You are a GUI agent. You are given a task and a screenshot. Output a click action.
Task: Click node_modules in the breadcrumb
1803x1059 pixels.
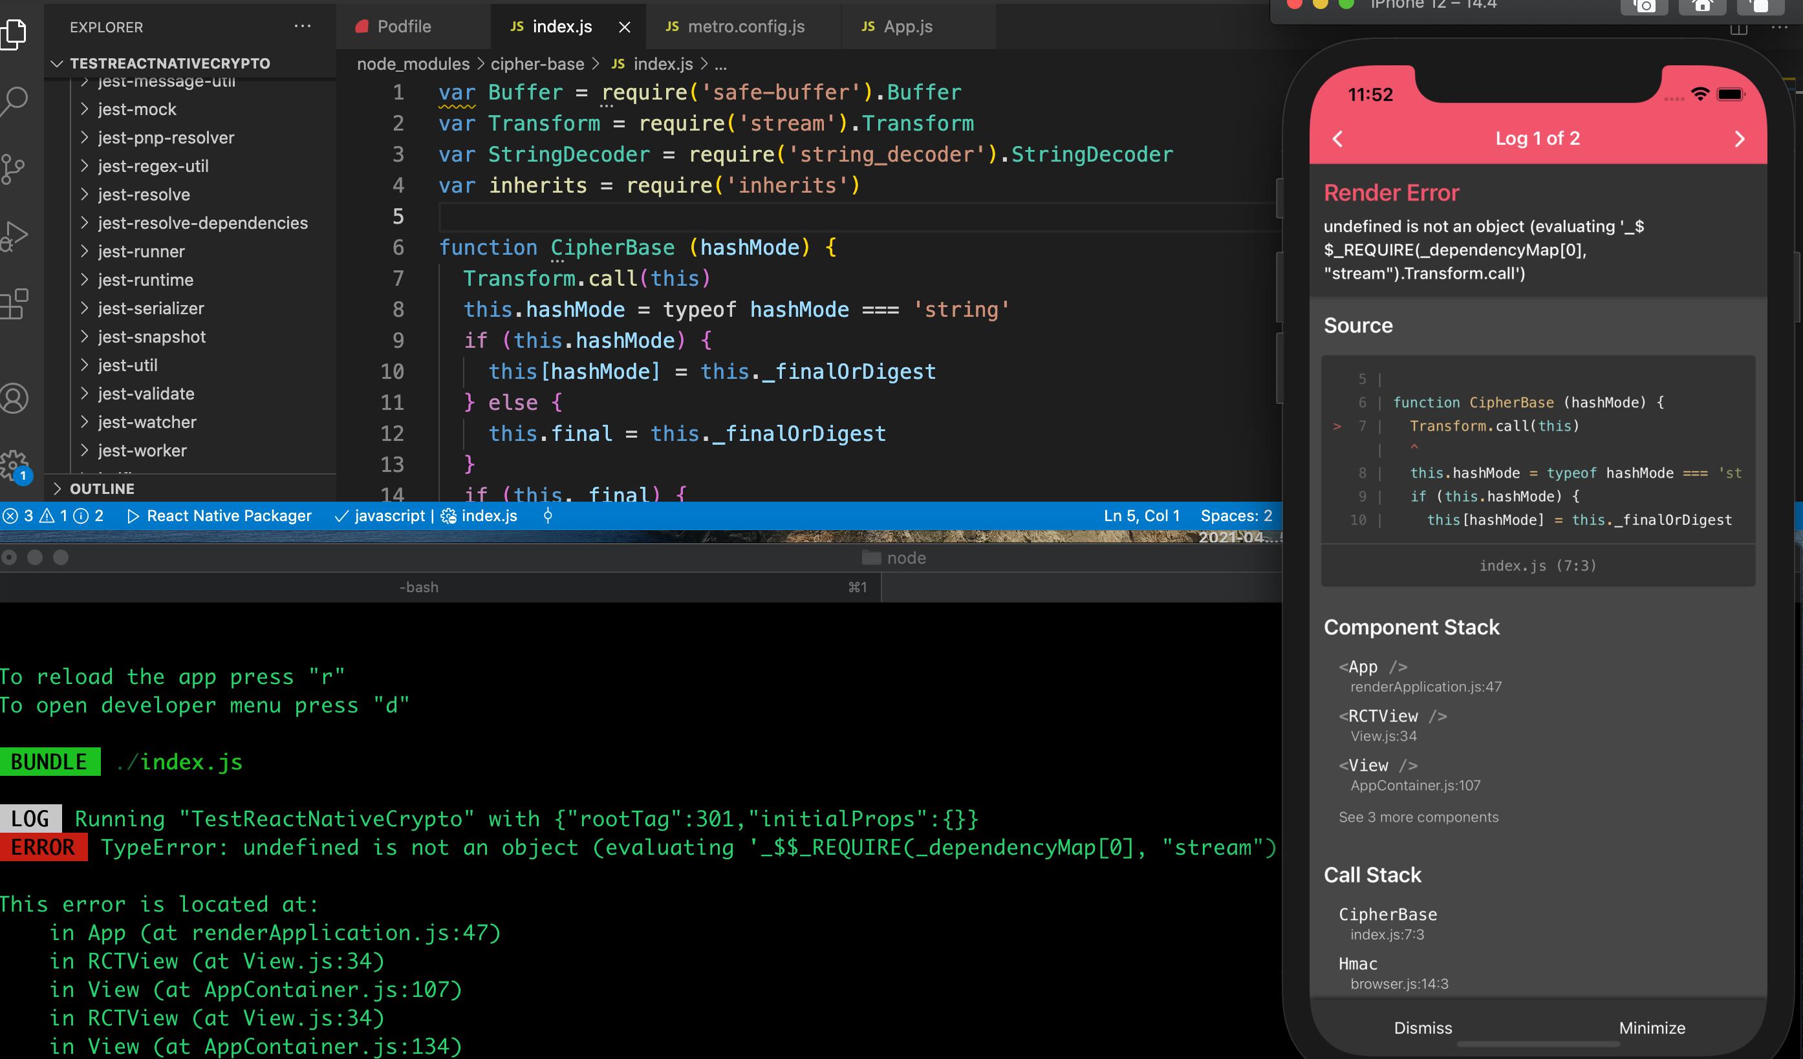[x=413, y=63]
